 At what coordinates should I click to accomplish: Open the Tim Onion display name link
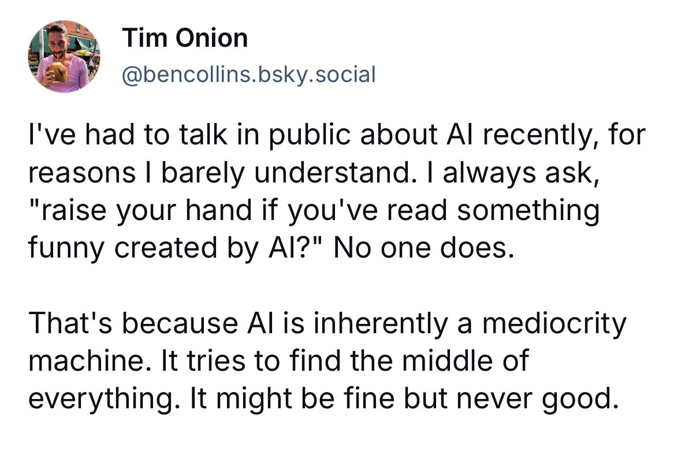tap(185, 38)
